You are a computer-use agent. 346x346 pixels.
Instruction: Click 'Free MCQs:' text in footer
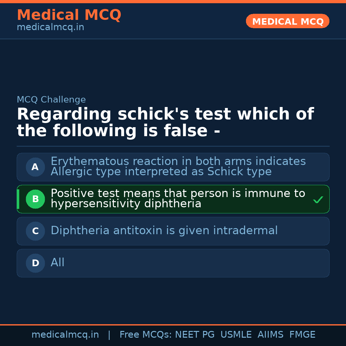click(x=145, y=335)
